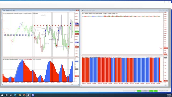Open taskbar Search magnifier
The image size is (172, 97).
[6, 95]
